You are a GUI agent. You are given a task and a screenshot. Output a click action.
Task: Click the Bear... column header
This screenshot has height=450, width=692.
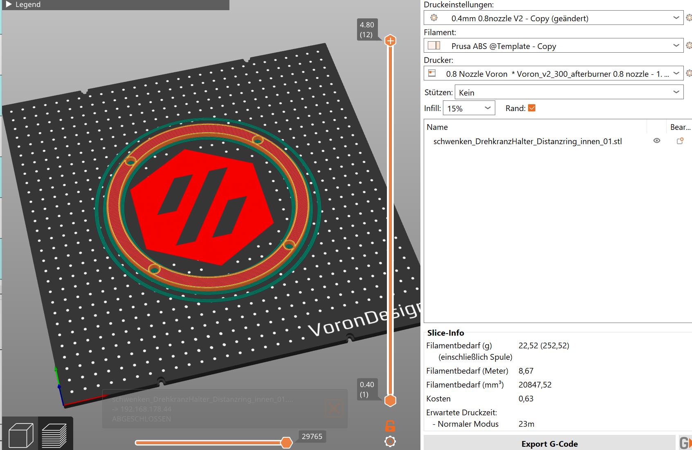(x=679, y=127)
